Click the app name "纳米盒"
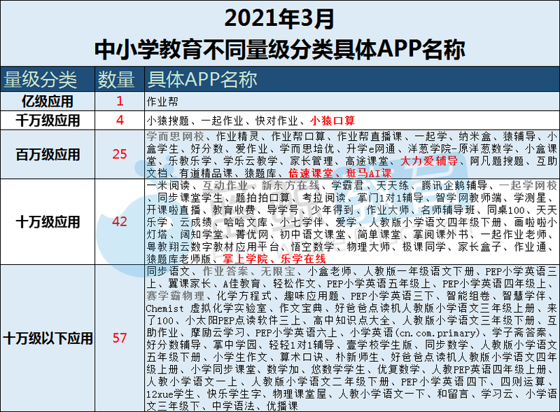The height and width of the screenshot is (412, 560). [475, 137]
